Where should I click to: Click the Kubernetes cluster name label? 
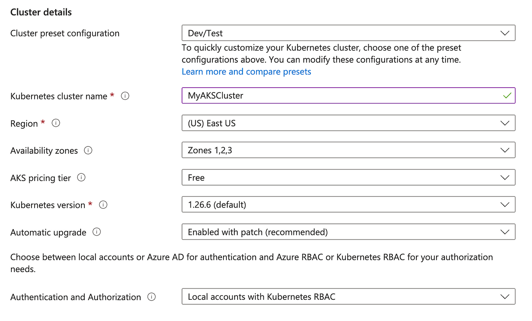[x=59, y=96]
